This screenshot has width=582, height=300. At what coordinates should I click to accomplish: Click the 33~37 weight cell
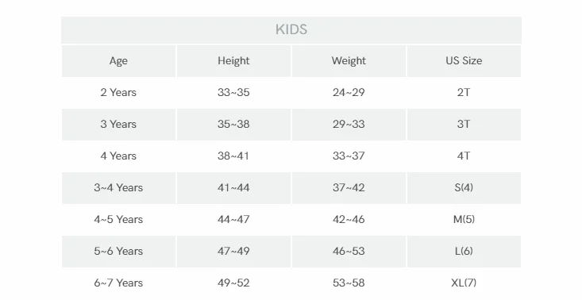coord(349,156)
